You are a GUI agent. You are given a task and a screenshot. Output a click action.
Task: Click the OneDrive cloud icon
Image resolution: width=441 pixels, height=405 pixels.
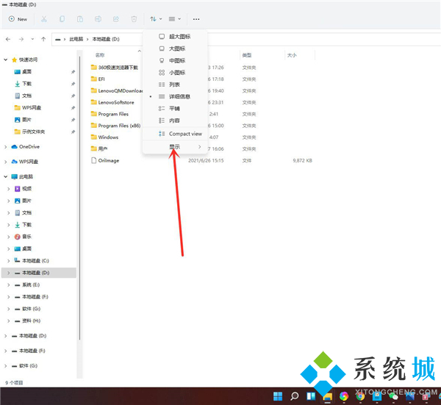pyautogui.click(x=15, y=147)
